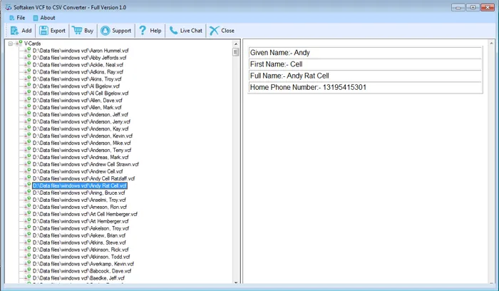
Task: Click vCard icon beside Anderson, Jerry.vcf
Action: (x=27, y=122)
